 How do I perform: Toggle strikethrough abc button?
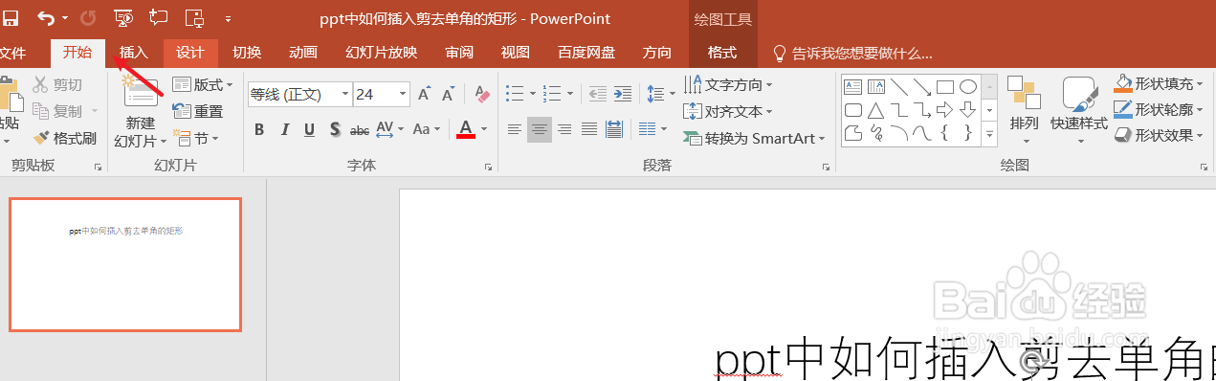pos(360,129)
